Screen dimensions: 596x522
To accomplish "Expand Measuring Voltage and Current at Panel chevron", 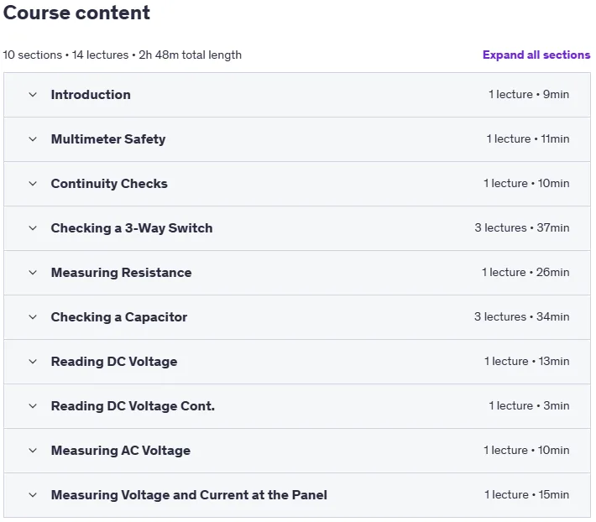I will 33,494.
